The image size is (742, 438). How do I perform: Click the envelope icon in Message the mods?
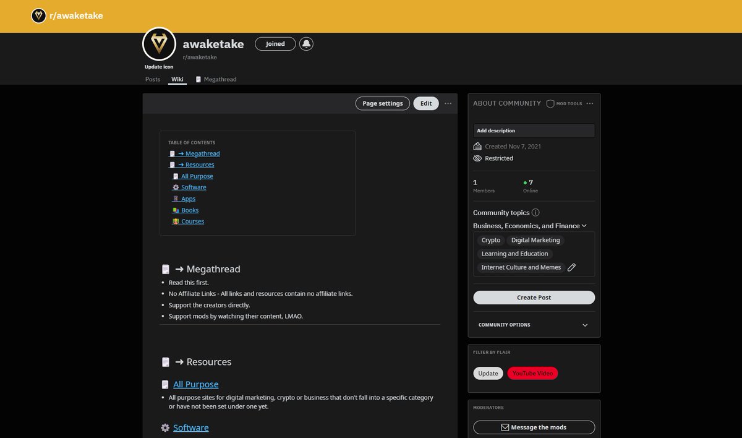(x=505, y=427)
